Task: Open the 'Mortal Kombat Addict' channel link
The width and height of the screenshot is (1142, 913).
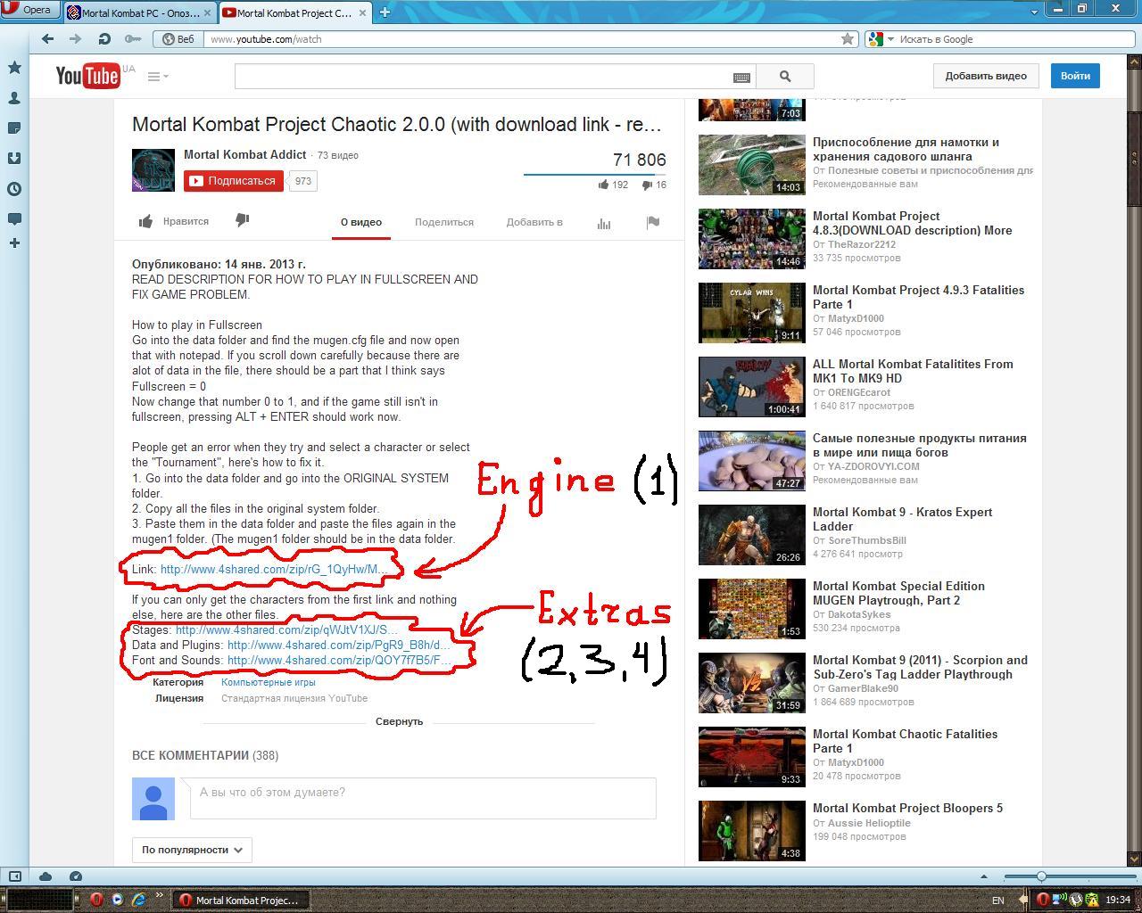Action: pyautogui.click(x=245, y=154)
